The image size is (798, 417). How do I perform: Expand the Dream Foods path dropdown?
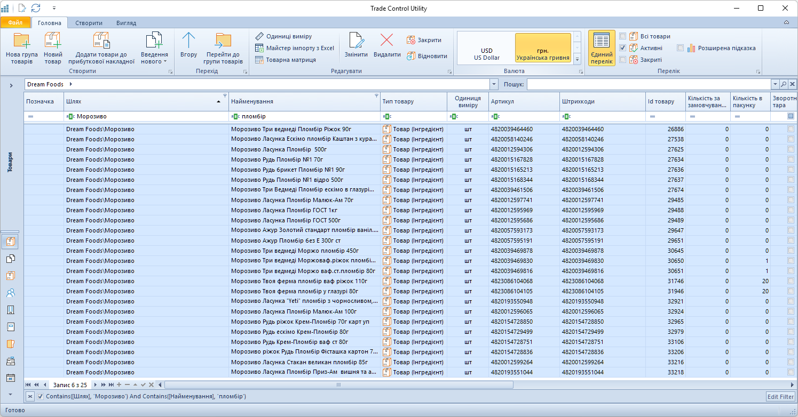point(494,84)
